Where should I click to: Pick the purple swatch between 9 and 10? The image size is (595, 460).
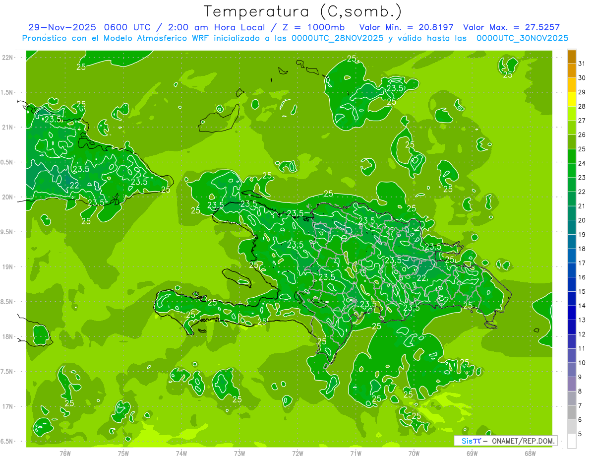(x=572, y=370)
